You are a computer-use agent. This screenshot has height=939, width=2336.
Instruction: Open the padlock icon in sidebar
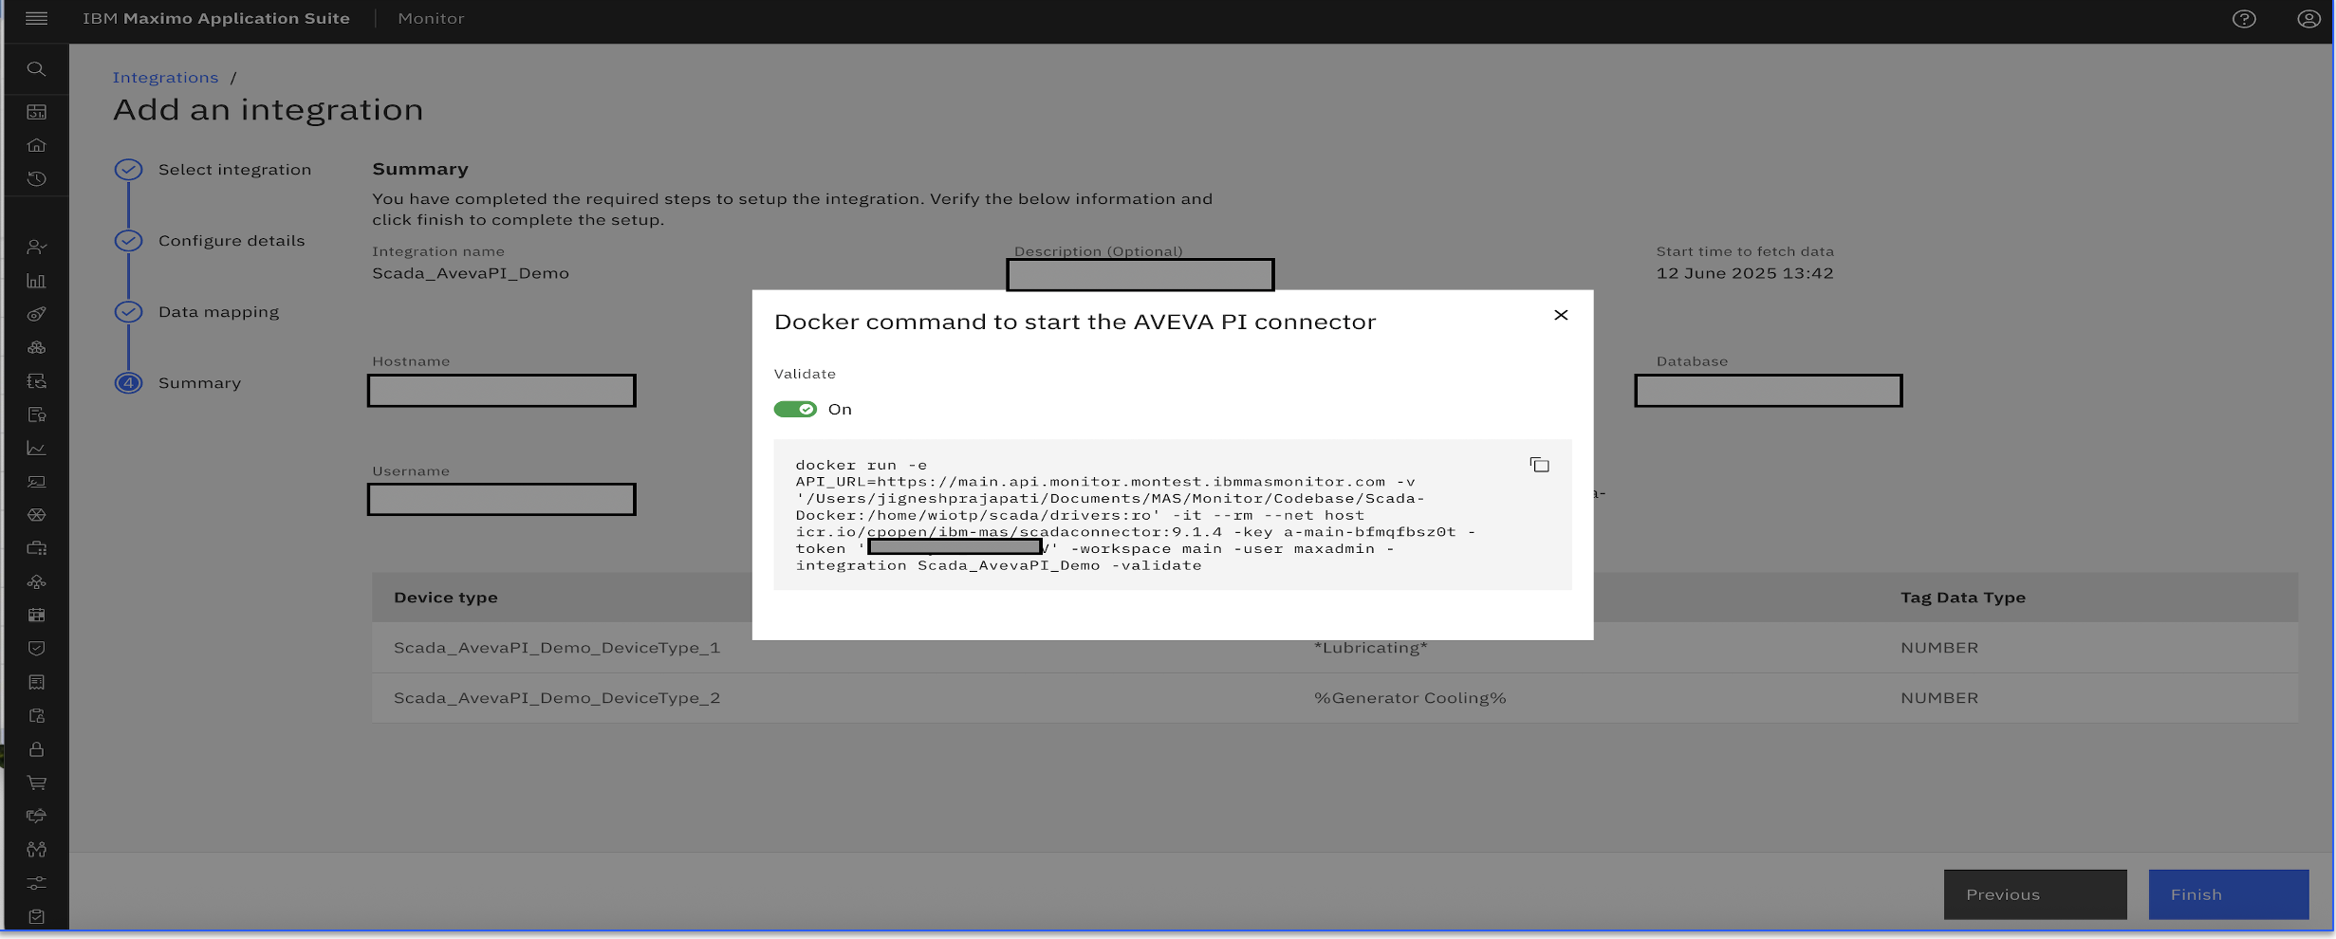[x=36, y=749]
